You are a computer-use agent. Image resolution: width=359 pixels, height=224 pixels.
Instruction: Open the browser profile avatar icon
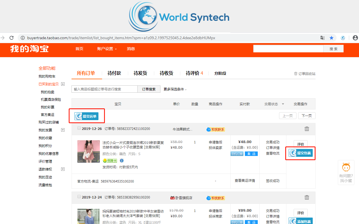coord(355,38)
